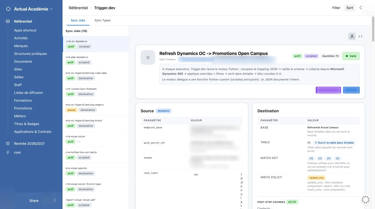Open Marques in the sidebar
Screen dimensions: 375x209
pyautogui.click(x=21, y=46)
